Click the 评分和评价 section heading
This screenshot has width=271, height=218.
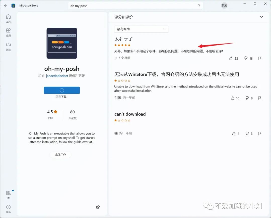(123, 17)
